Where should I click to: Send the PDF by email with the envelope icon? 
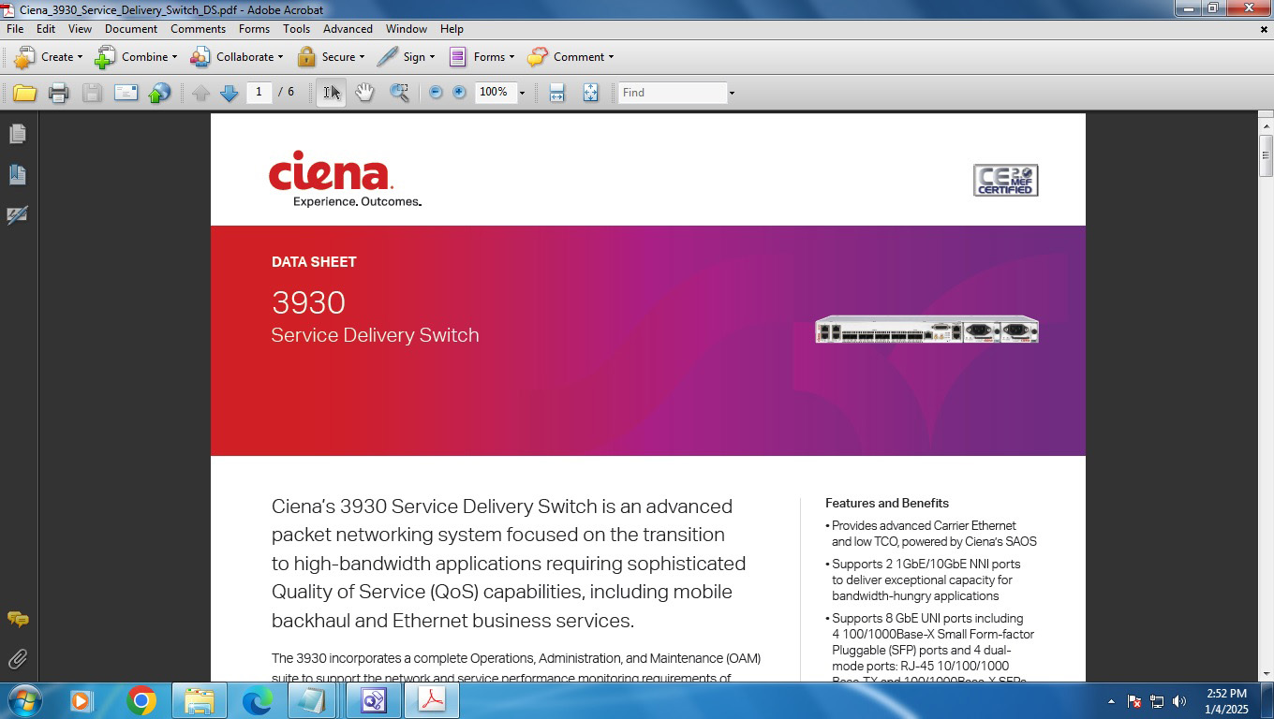pos(126,93)
